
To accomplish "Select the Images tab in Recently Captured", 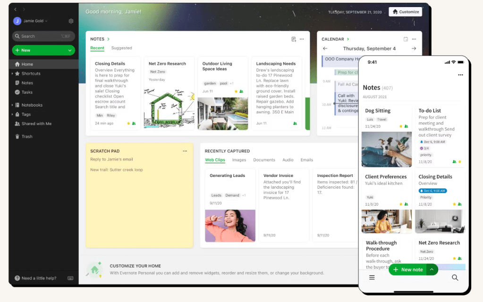I will point(239,160).
